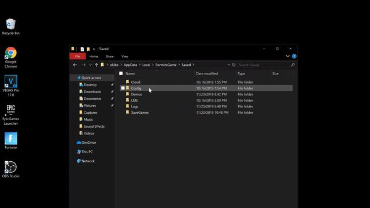Click the back navigation arrow
The height and width of the screenshot is (208, 370).
click(75, 65)
